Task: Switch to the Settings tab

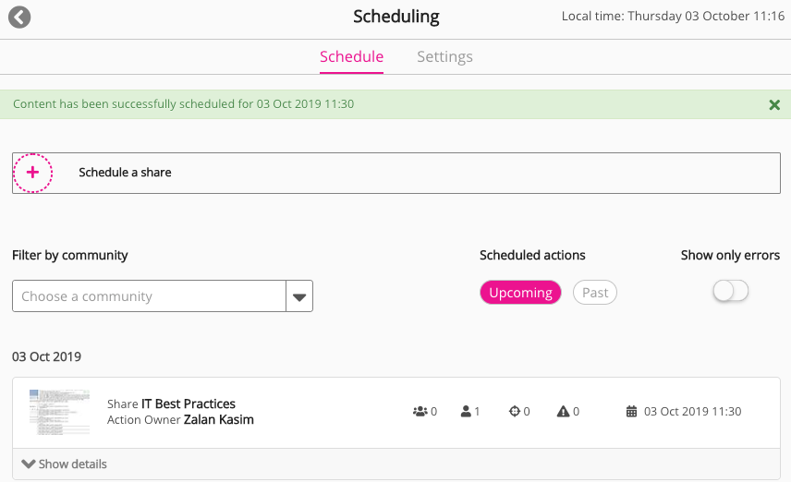Action: [x=444, y=57]
